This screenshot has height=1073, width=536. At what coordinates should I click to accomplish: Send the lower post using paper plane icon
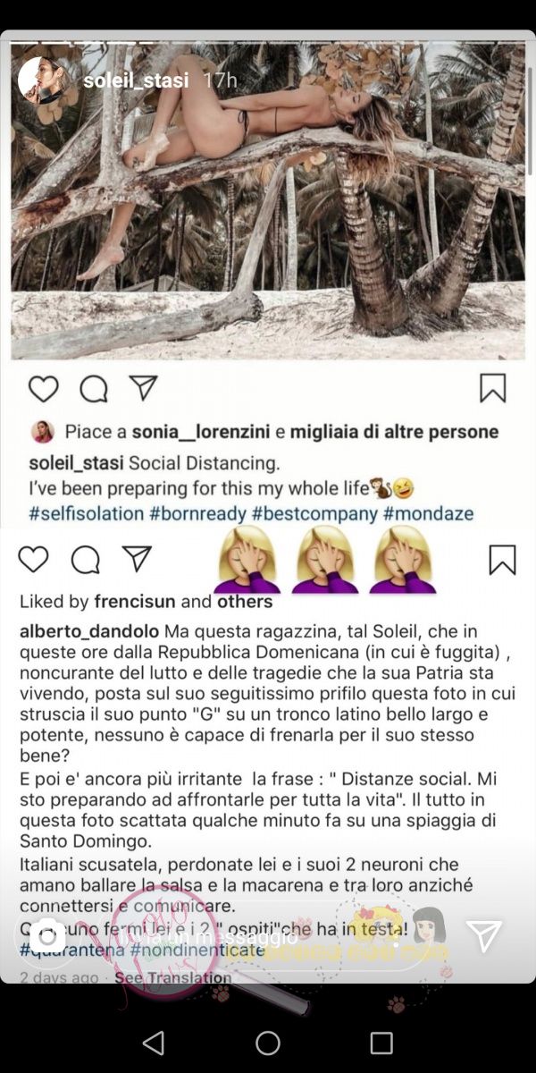137,559
